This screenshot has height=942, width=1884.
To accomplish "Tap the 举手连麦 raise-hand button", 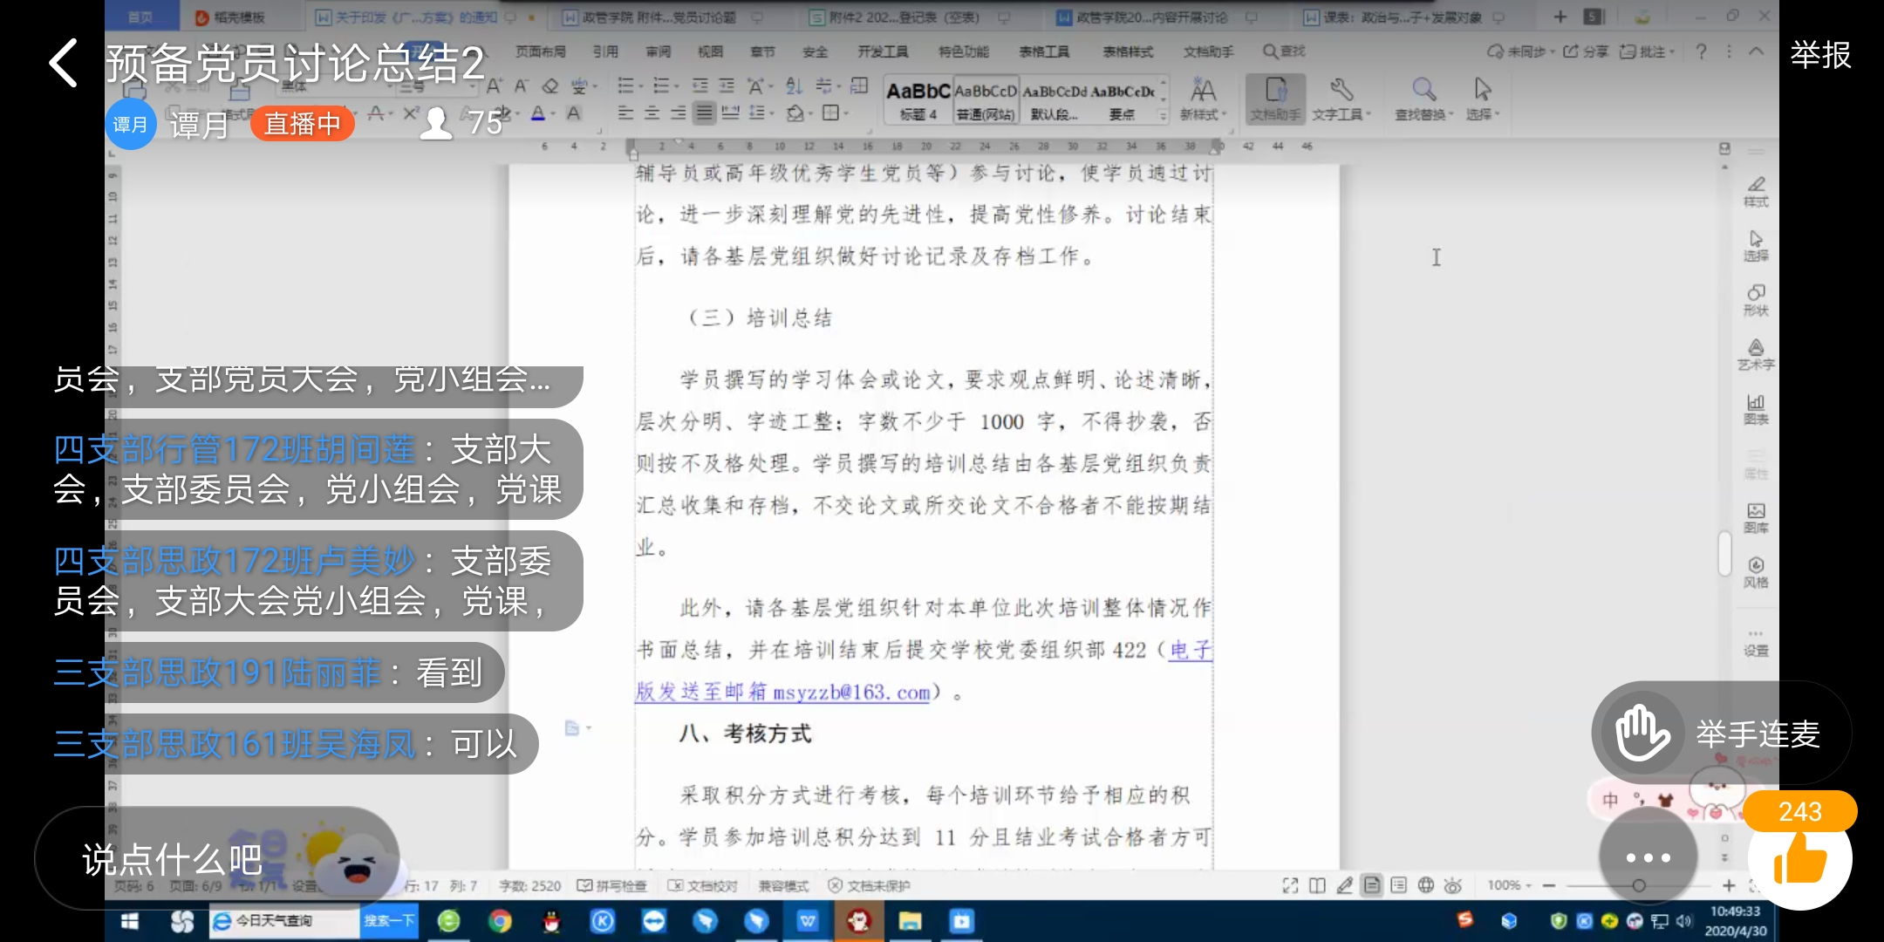I will coord(1721,734).
